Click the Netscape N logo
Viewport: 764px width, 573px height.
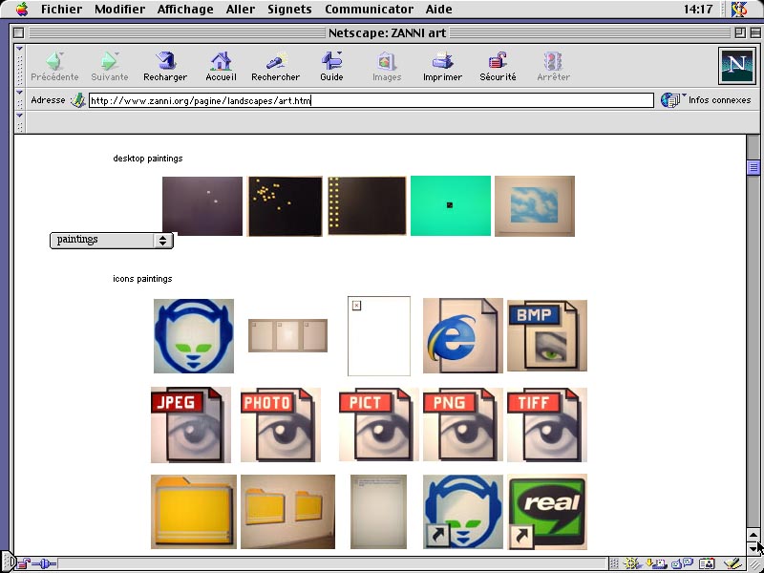click(735, 66)
